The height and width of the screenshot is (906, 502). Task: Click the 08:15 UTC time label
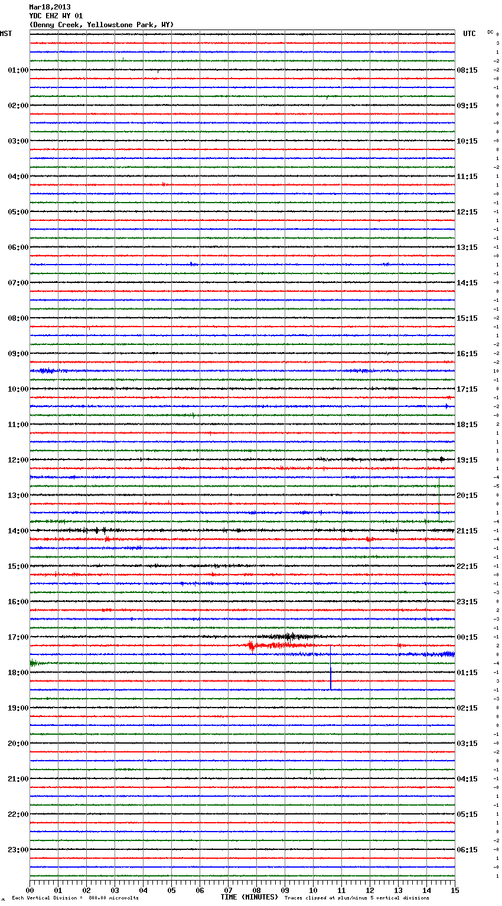[x=467, y=70]
